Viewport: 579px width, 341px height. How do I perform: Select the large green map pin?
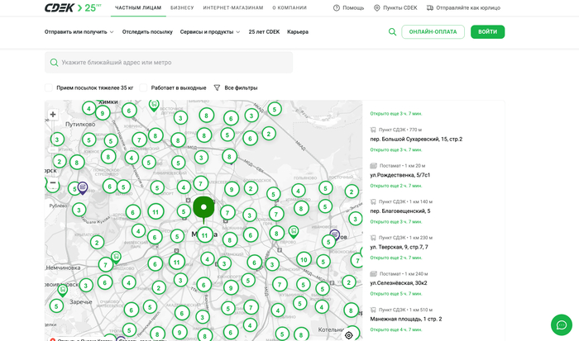[203, 207]
